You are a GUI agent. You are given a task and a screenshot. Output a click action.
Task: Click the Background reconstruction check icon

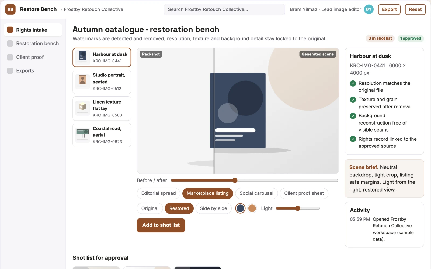pos(353,116)
